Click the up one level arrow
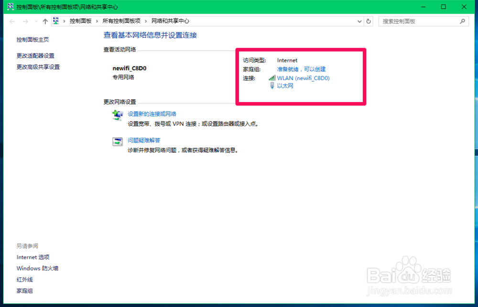This screenshot has height=307, width=478. [x=45, y=21]
